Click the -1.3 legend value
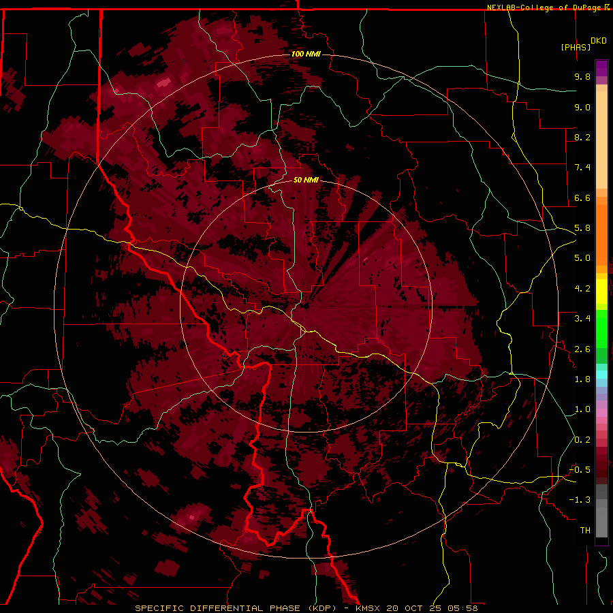The image size is (613, 613). click(580, 500)
